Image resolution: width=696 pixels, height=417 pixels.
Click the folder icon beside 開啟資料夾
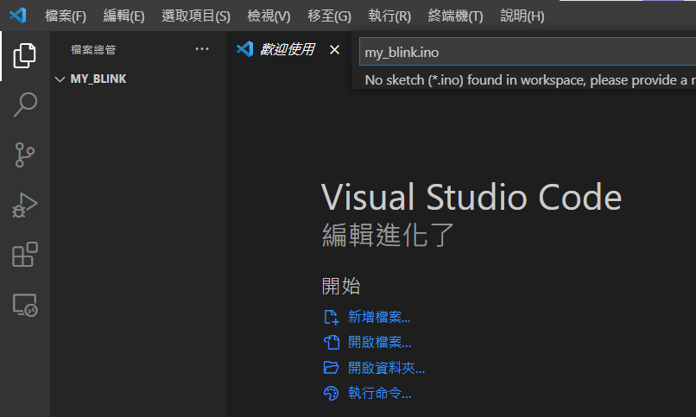(x=331, y=368)
